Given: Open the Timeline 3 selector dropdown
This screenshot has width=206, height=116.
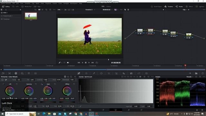Looking at the screenshot, I should tap(90, 10).
